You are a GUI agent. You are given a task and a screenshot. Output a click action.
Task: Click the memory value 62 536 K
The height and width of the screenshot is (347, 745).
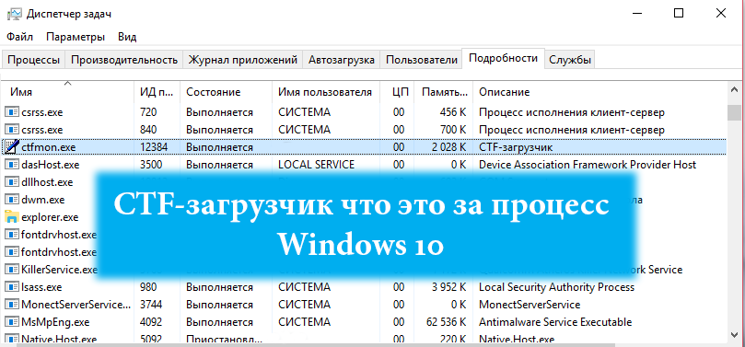[x=446, y=322]
